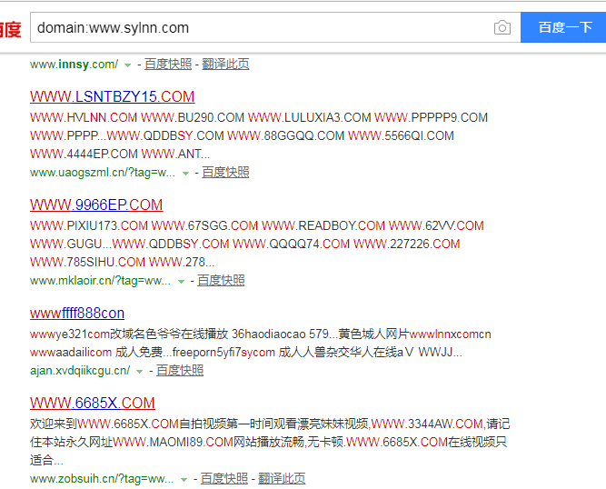
Task: Expand the arrow next to www.uaogszml.cn
Action: [185, 174]
